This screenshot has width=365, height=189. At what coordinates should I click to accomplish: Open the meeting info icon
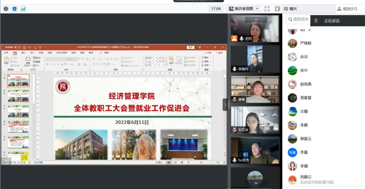(6, 9)
